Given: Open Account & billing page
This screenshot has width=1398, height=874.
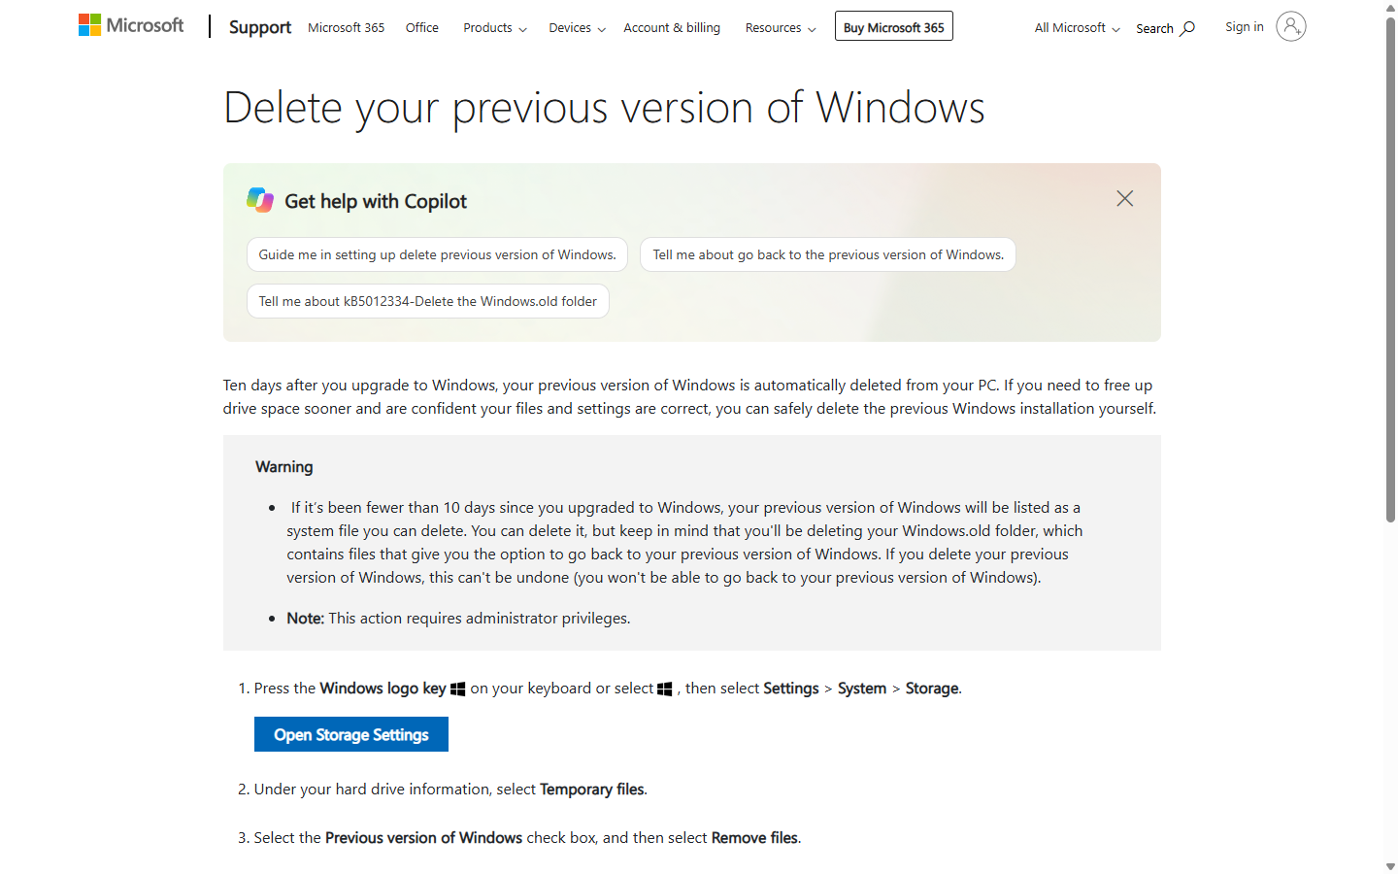Looking at the screenshot, I should click(672, 27).
